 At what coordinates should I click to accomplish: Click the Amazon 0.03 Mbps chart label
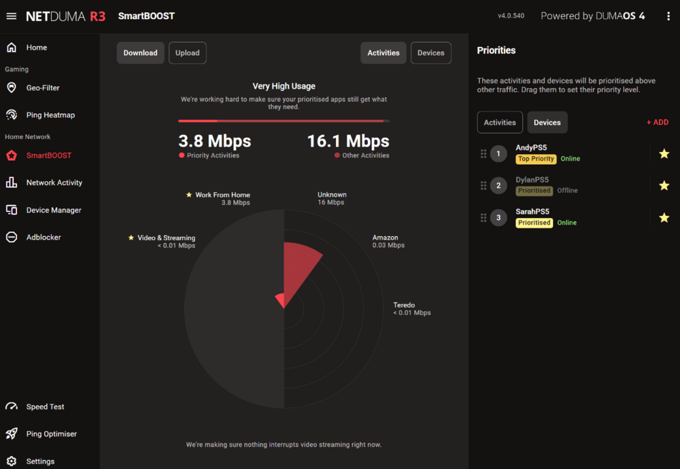point(388,241)
